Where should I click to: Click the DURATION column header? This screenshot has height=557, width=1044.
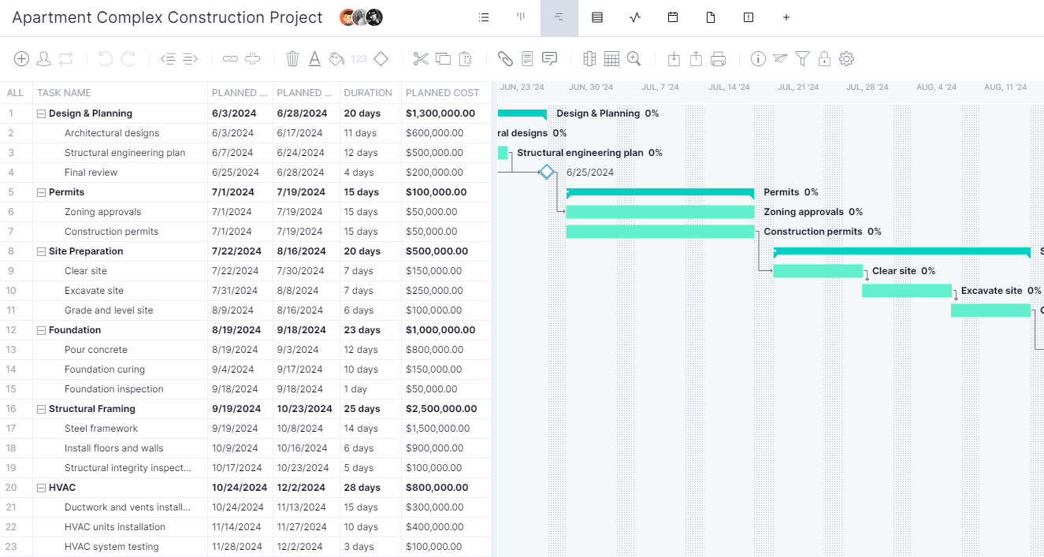point(368,93)
